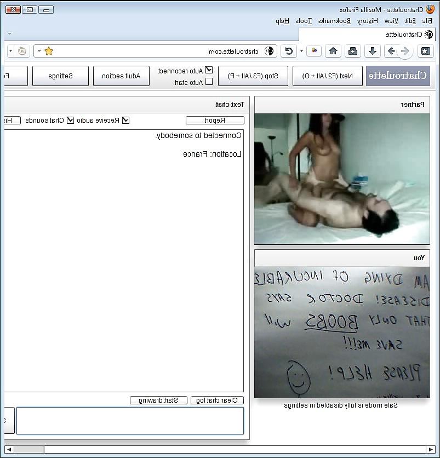Click the 'Partner' panel header
Screen dimensions: 440x458
[342, 105]
